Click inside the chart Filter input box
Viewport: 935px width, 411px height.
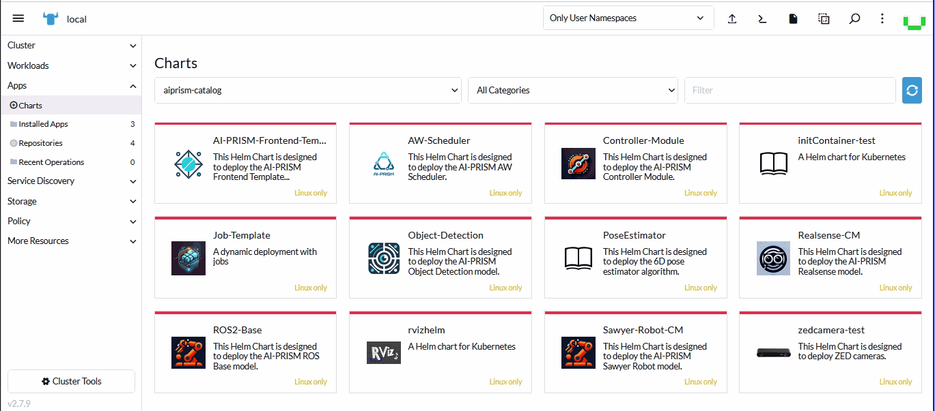coord(790,90)
